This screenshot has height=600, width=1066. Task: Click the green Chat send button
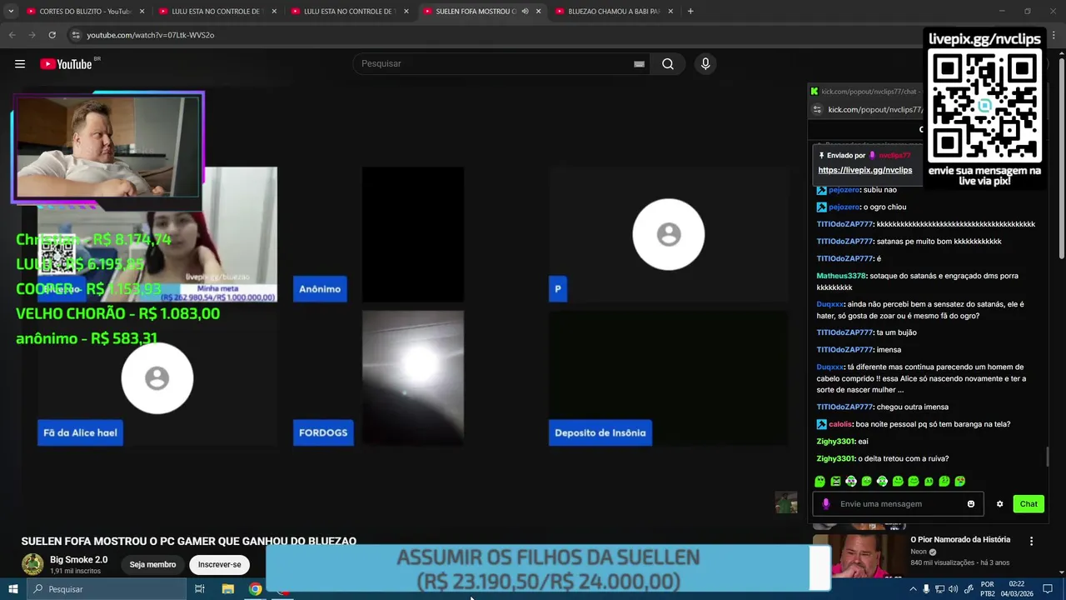pyautogui.click(x=1029, y=504)
